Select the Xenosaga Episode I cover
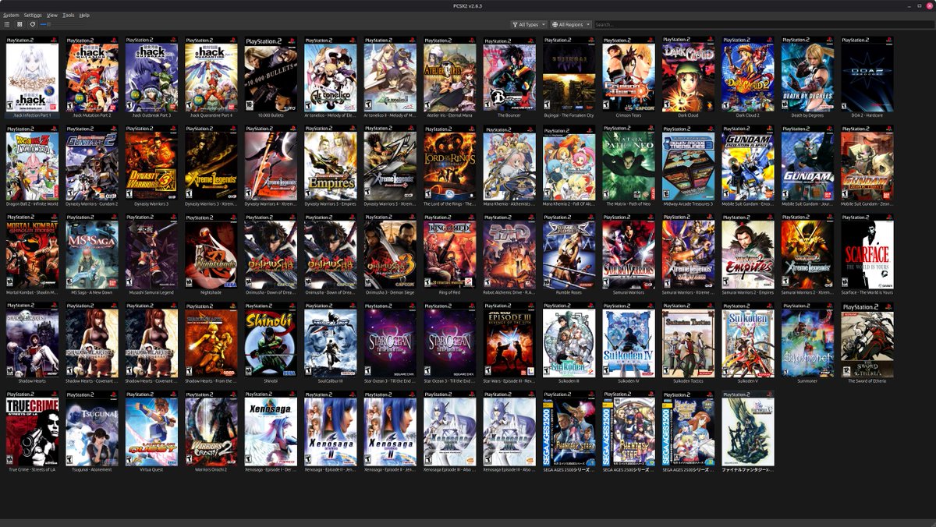The image size is (936, 527). (x=271, y=430)
